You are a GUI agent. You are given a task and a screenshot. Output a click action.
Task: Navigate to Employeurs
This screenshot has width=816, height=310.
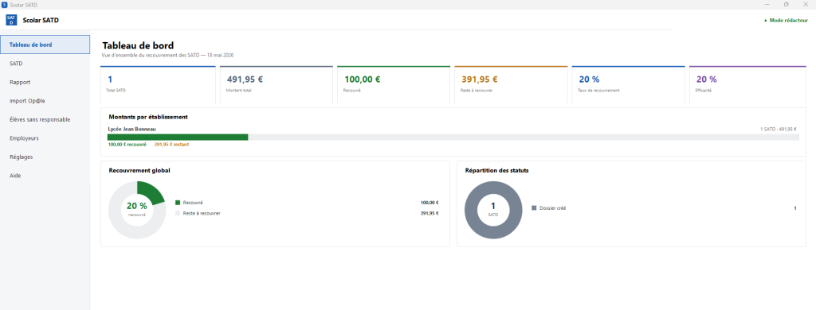45,138
